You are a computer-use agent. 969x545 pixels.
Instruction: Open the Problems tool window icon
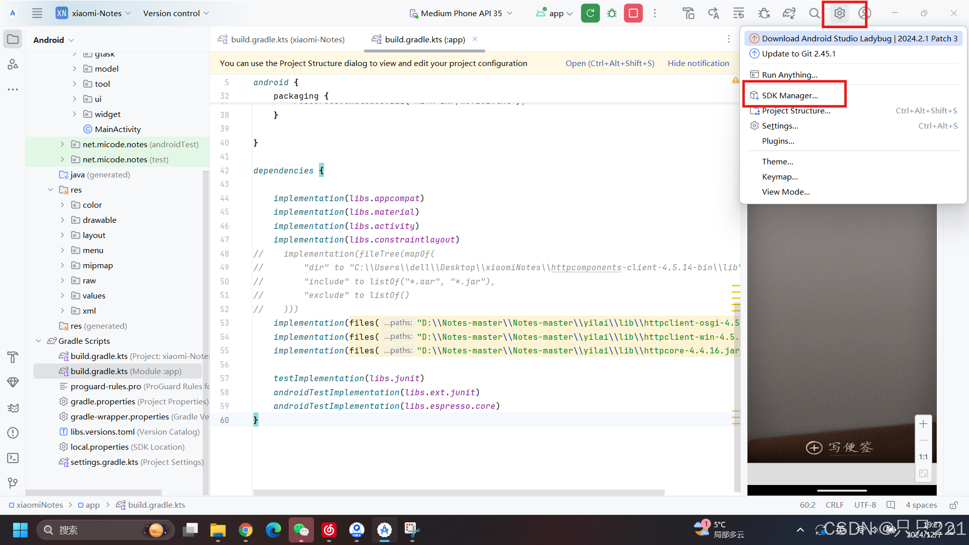(13, 433)
